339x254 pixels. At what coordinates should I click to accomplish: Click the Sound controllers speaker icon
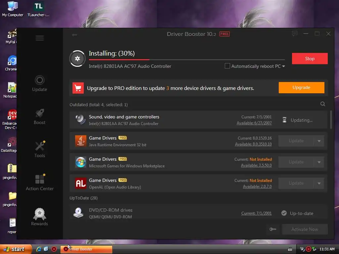coord(80,119)
